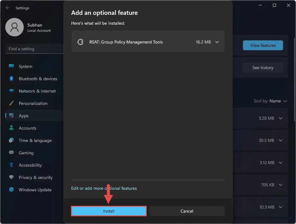The image size is (296, 224).
Task: Click the back arrow in Settings
Action: (x=7, y=8)
